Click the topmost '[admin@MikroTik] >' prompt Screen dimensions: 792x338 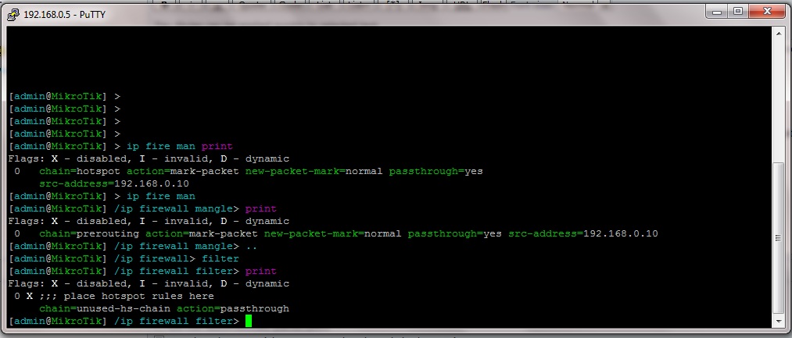pos(64,96)
